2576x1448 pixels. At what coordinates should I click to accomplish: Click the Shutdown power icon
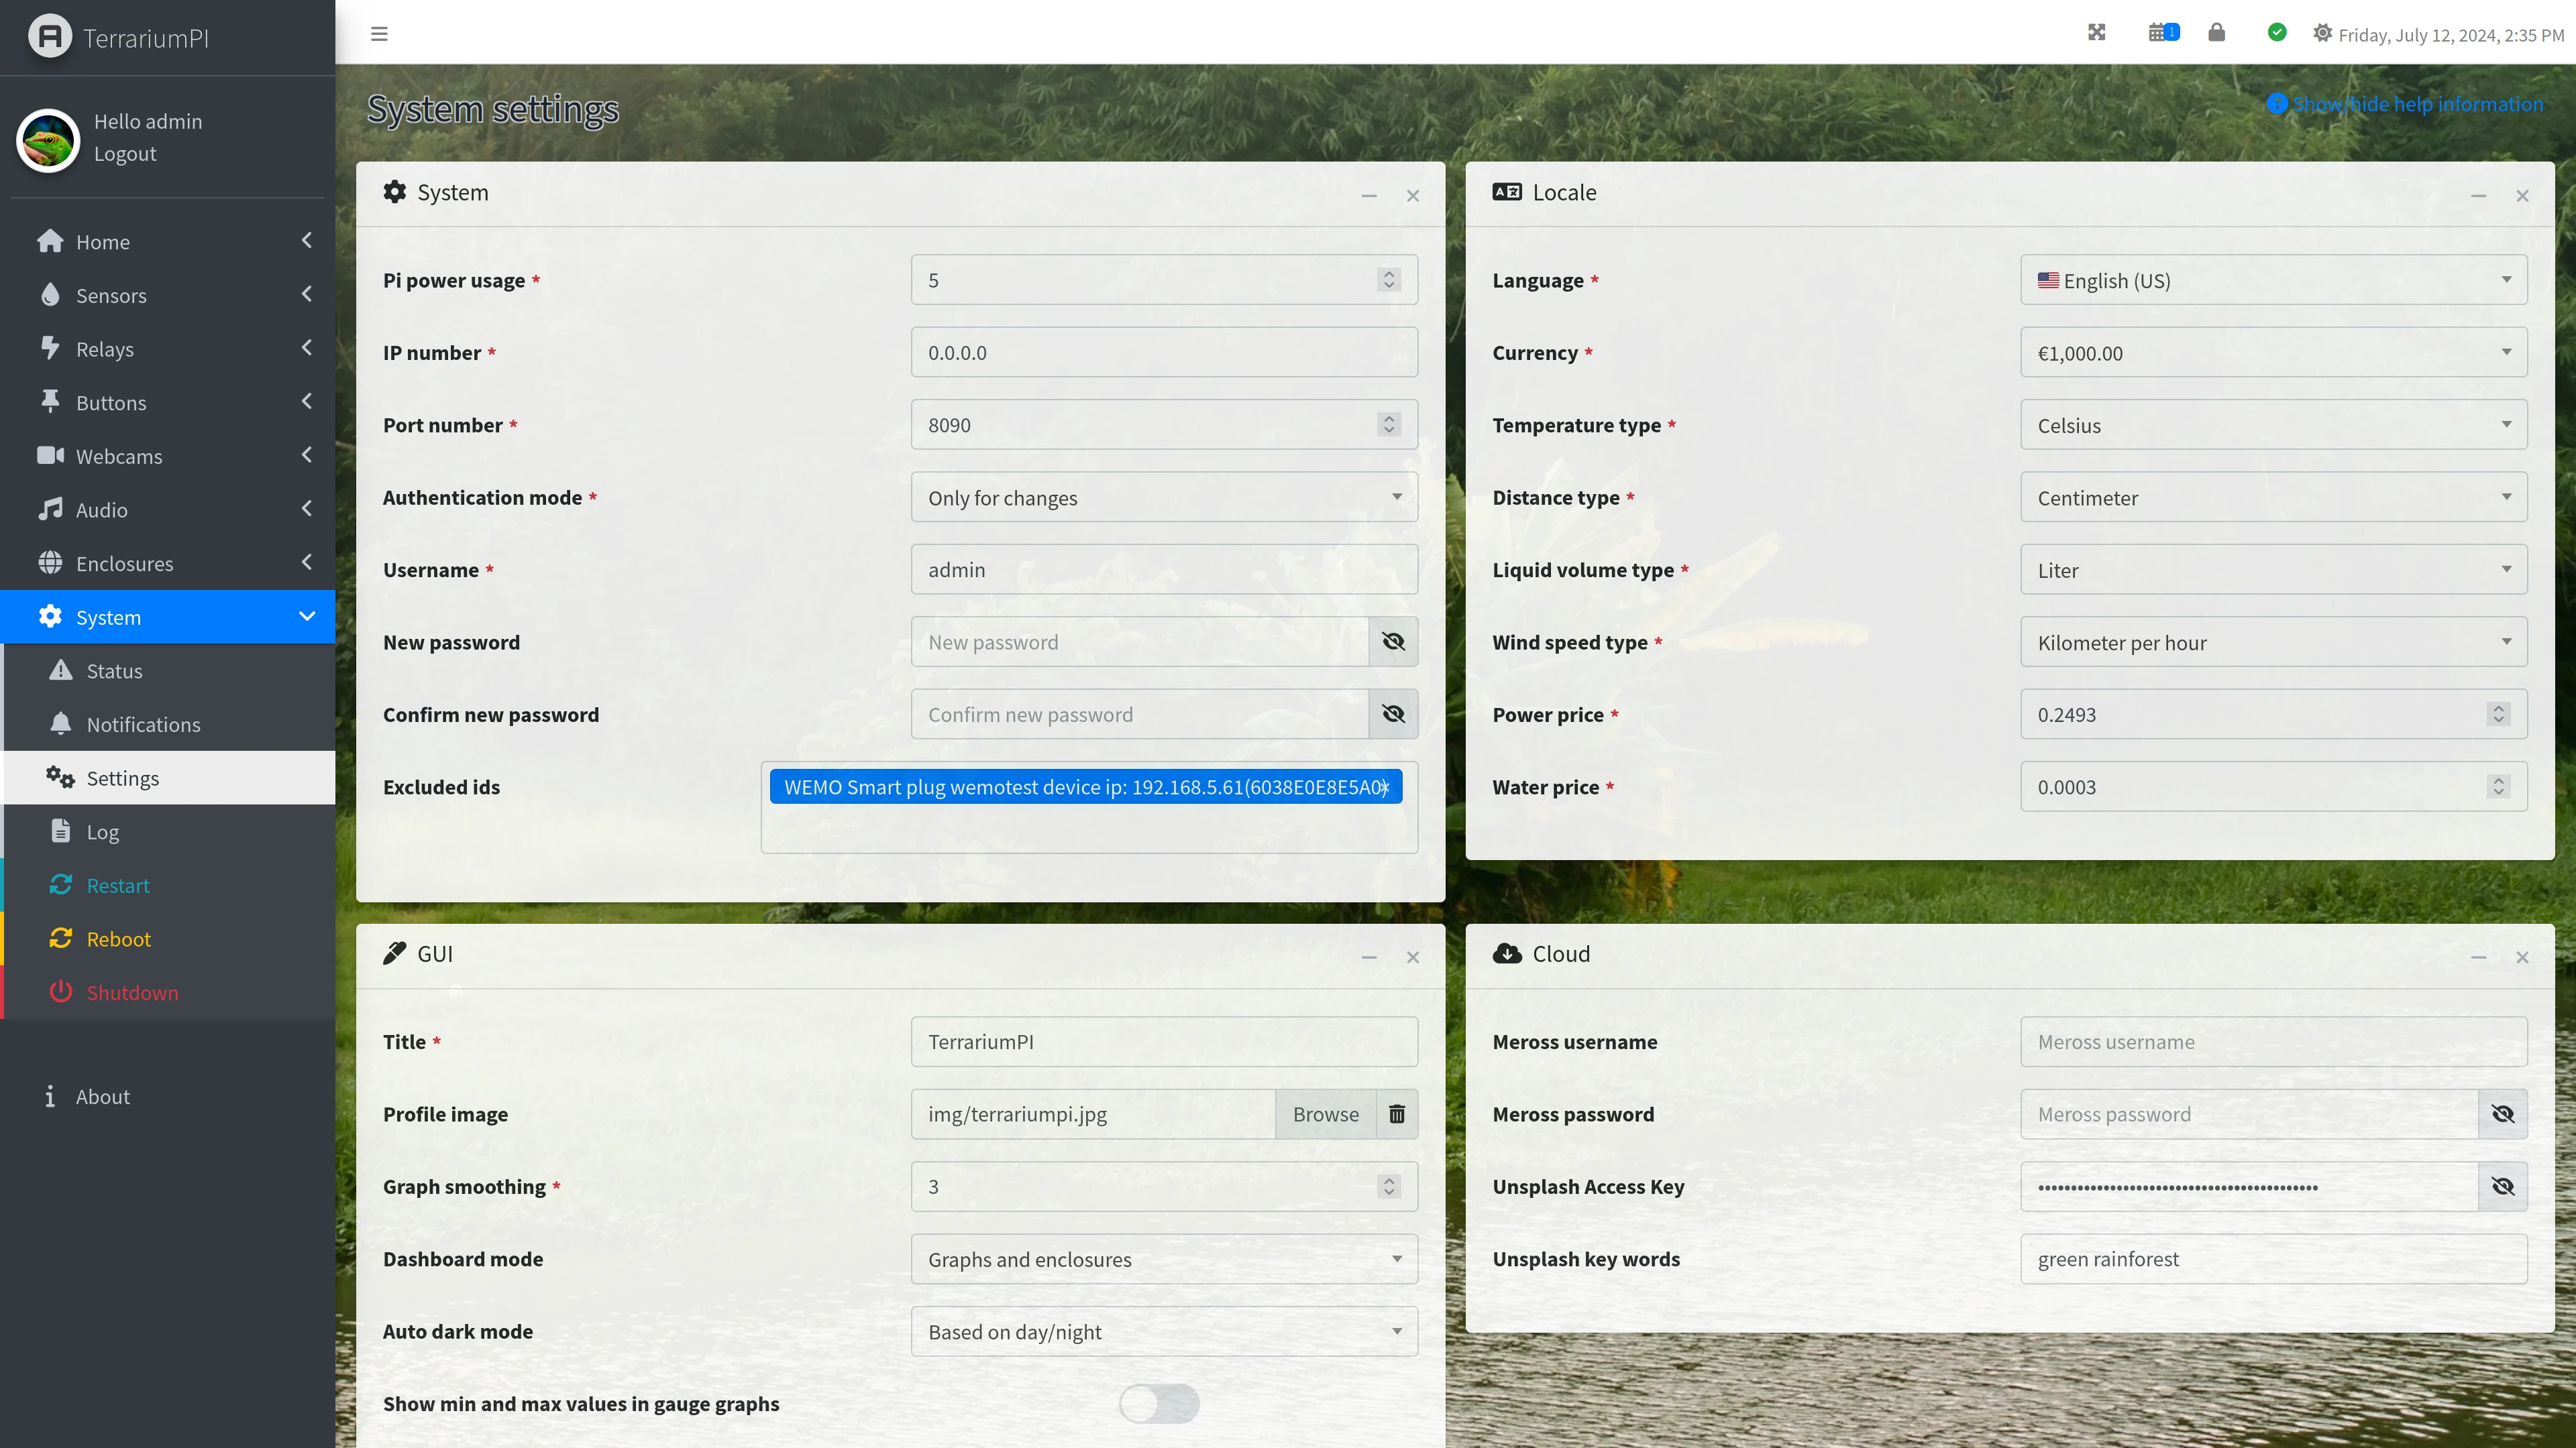point(60,991)
